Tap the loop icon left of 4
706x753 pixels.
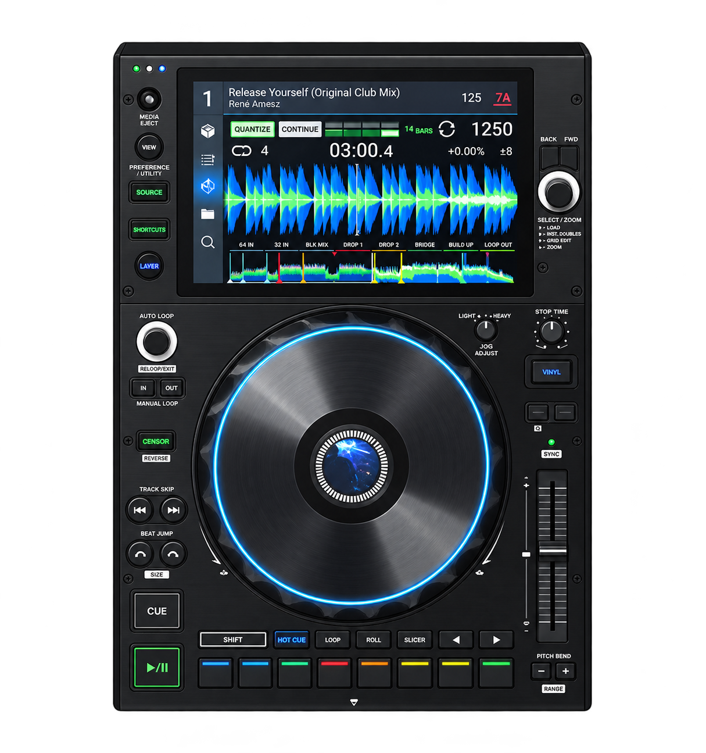[241, 151]
